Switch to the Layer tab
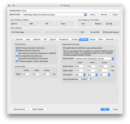 [28, 39]
